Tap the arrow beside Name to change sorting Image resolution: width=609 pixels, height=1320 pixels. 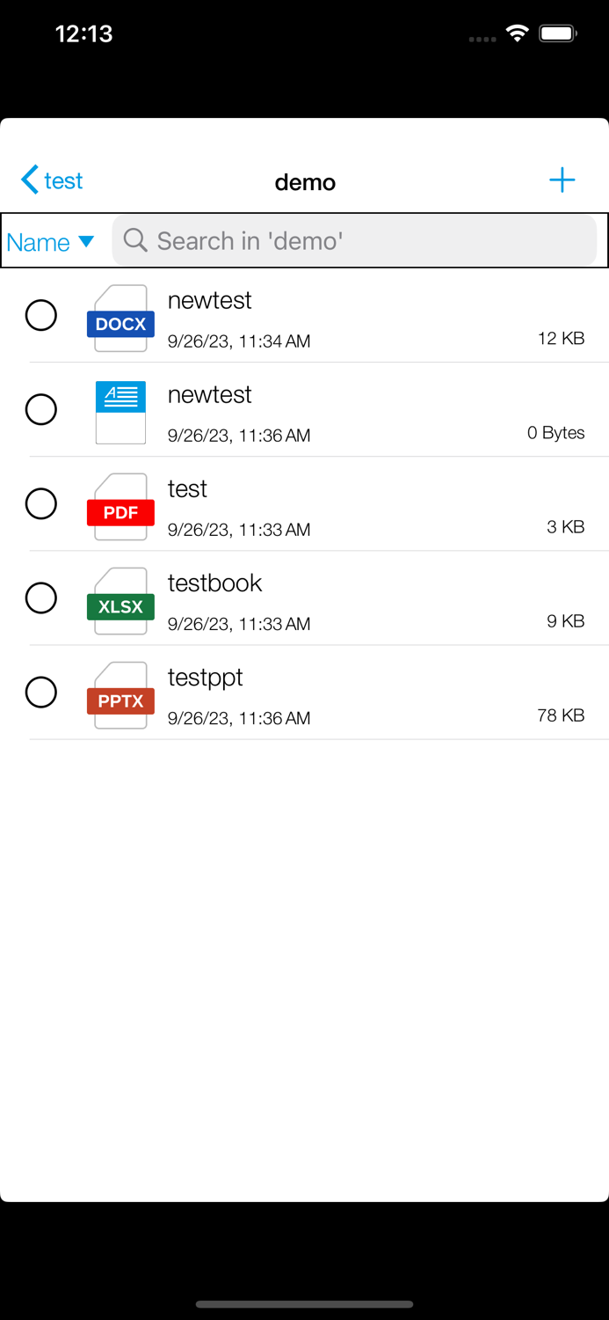pos(86,242)
